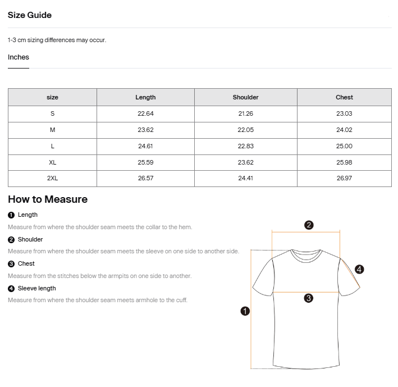This screenshot has height=387, width=398.
Task: Click the XL chest value 25.98
Action: pyautogui.click(x=344, y=162)
